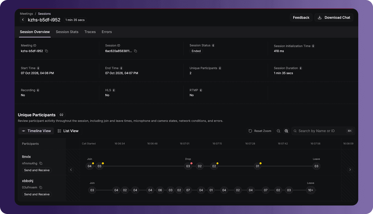373x214 pixels.
Task: Switch to the Errors tab
Action: click(107, 32)
